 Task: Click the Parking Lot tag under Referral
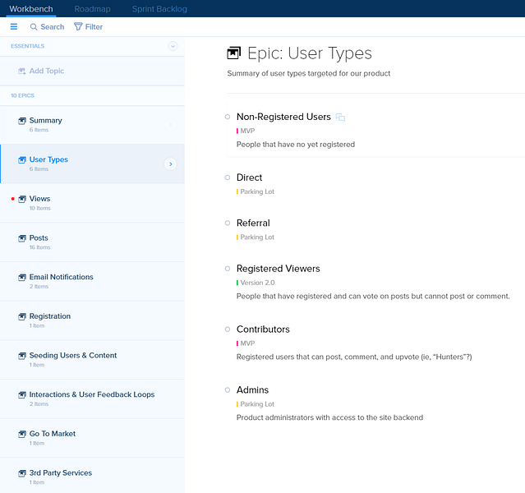click(256, 237)
